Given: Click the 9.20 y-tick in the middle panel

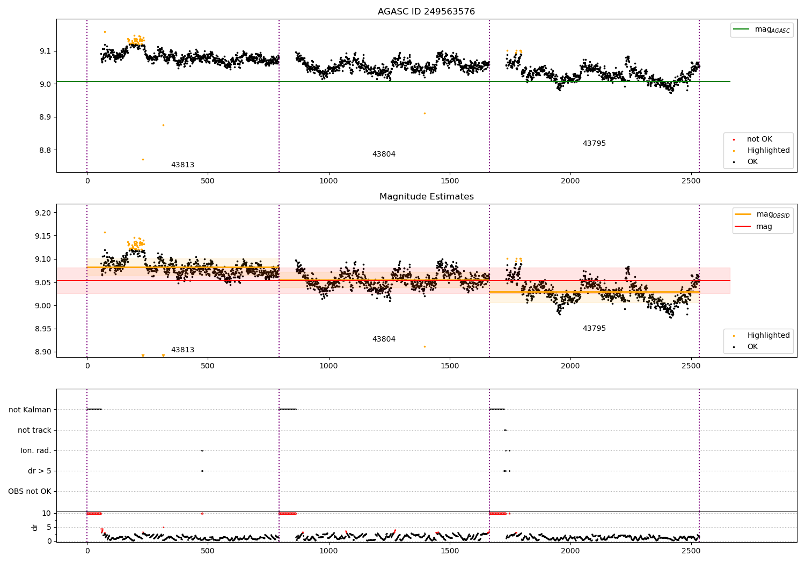Looking at the screenshot, I should 42,213.
